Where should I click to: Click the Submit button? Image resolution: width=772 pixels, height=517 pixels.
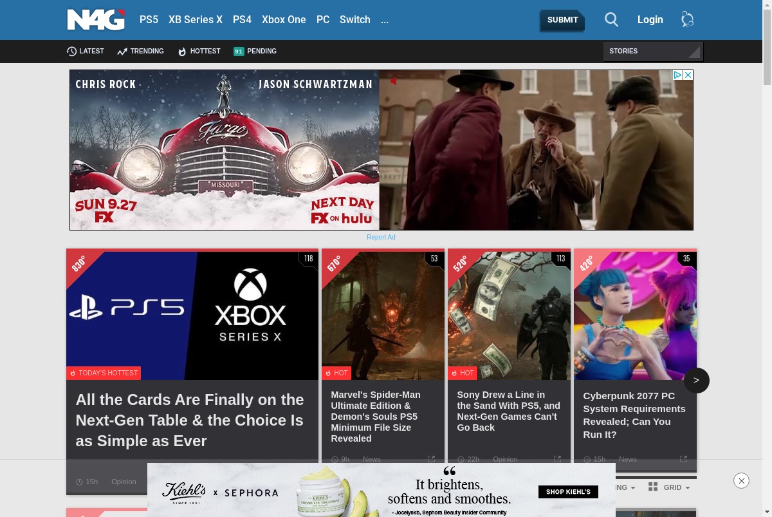562,20
